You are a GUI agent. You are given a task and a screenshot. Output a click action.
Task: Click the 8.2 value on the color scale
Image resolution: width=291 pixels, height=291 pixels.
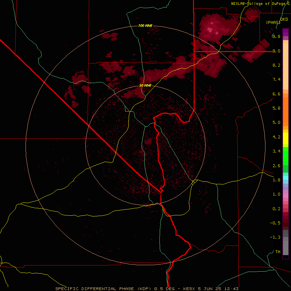[276, 65]
